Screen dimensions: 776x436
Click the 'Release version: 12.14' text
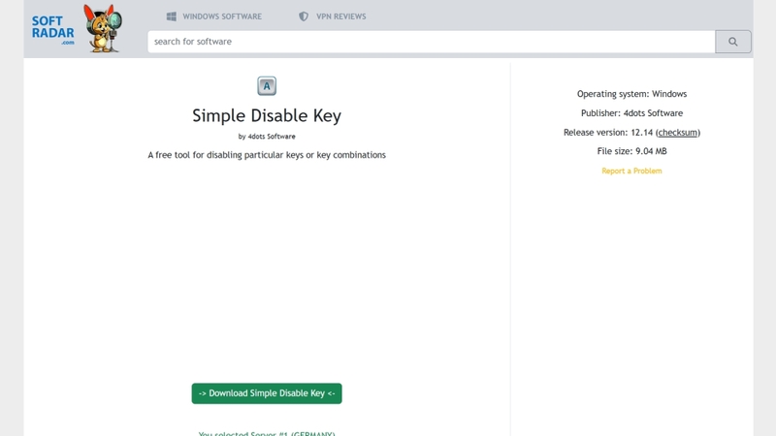pyautogui.click(x=608, y=133)
